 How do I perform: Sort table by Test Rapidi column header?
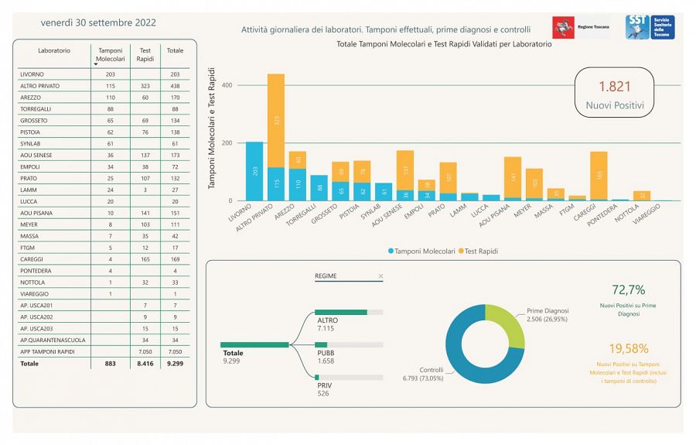point(145,54)
